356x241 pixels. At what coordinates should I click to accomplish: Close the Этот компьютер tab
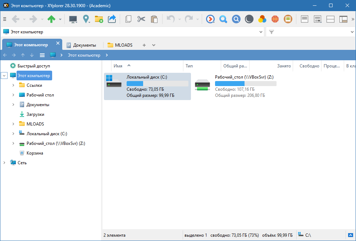[x=58, y=43]
